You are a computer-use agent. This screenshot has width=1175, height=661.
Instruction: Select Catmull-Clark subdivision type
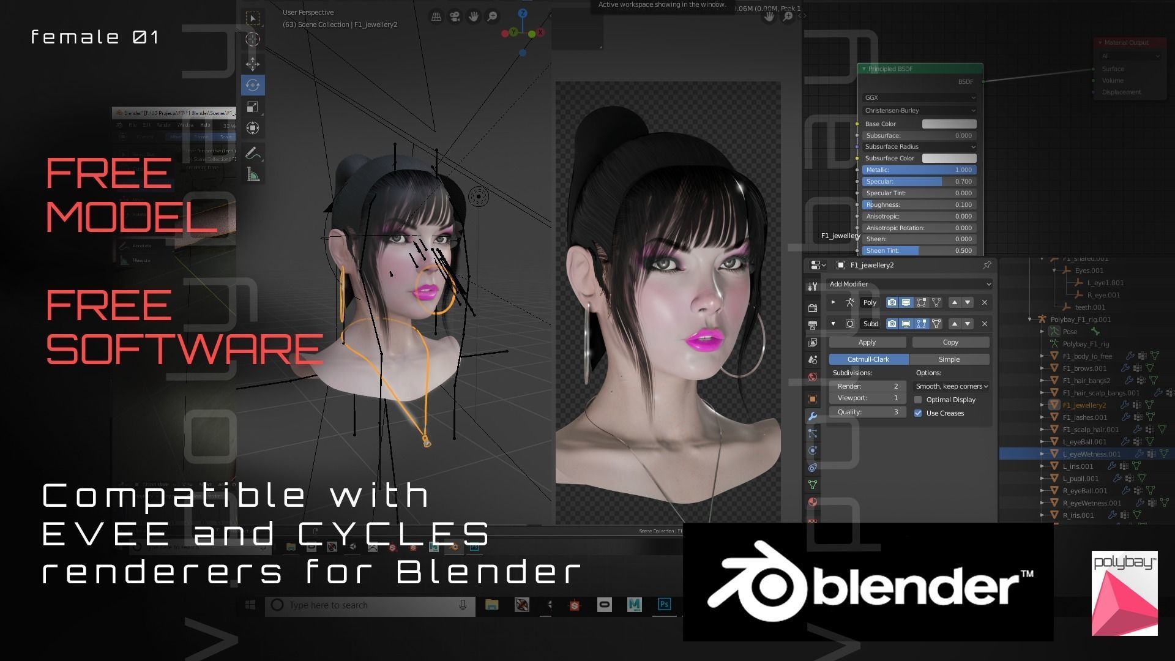coord(868,359)
